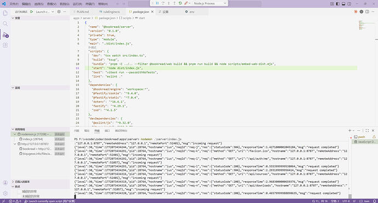Collapse the Breakpoints section
This screenshot has height=203, width=378.
point(40,187)
